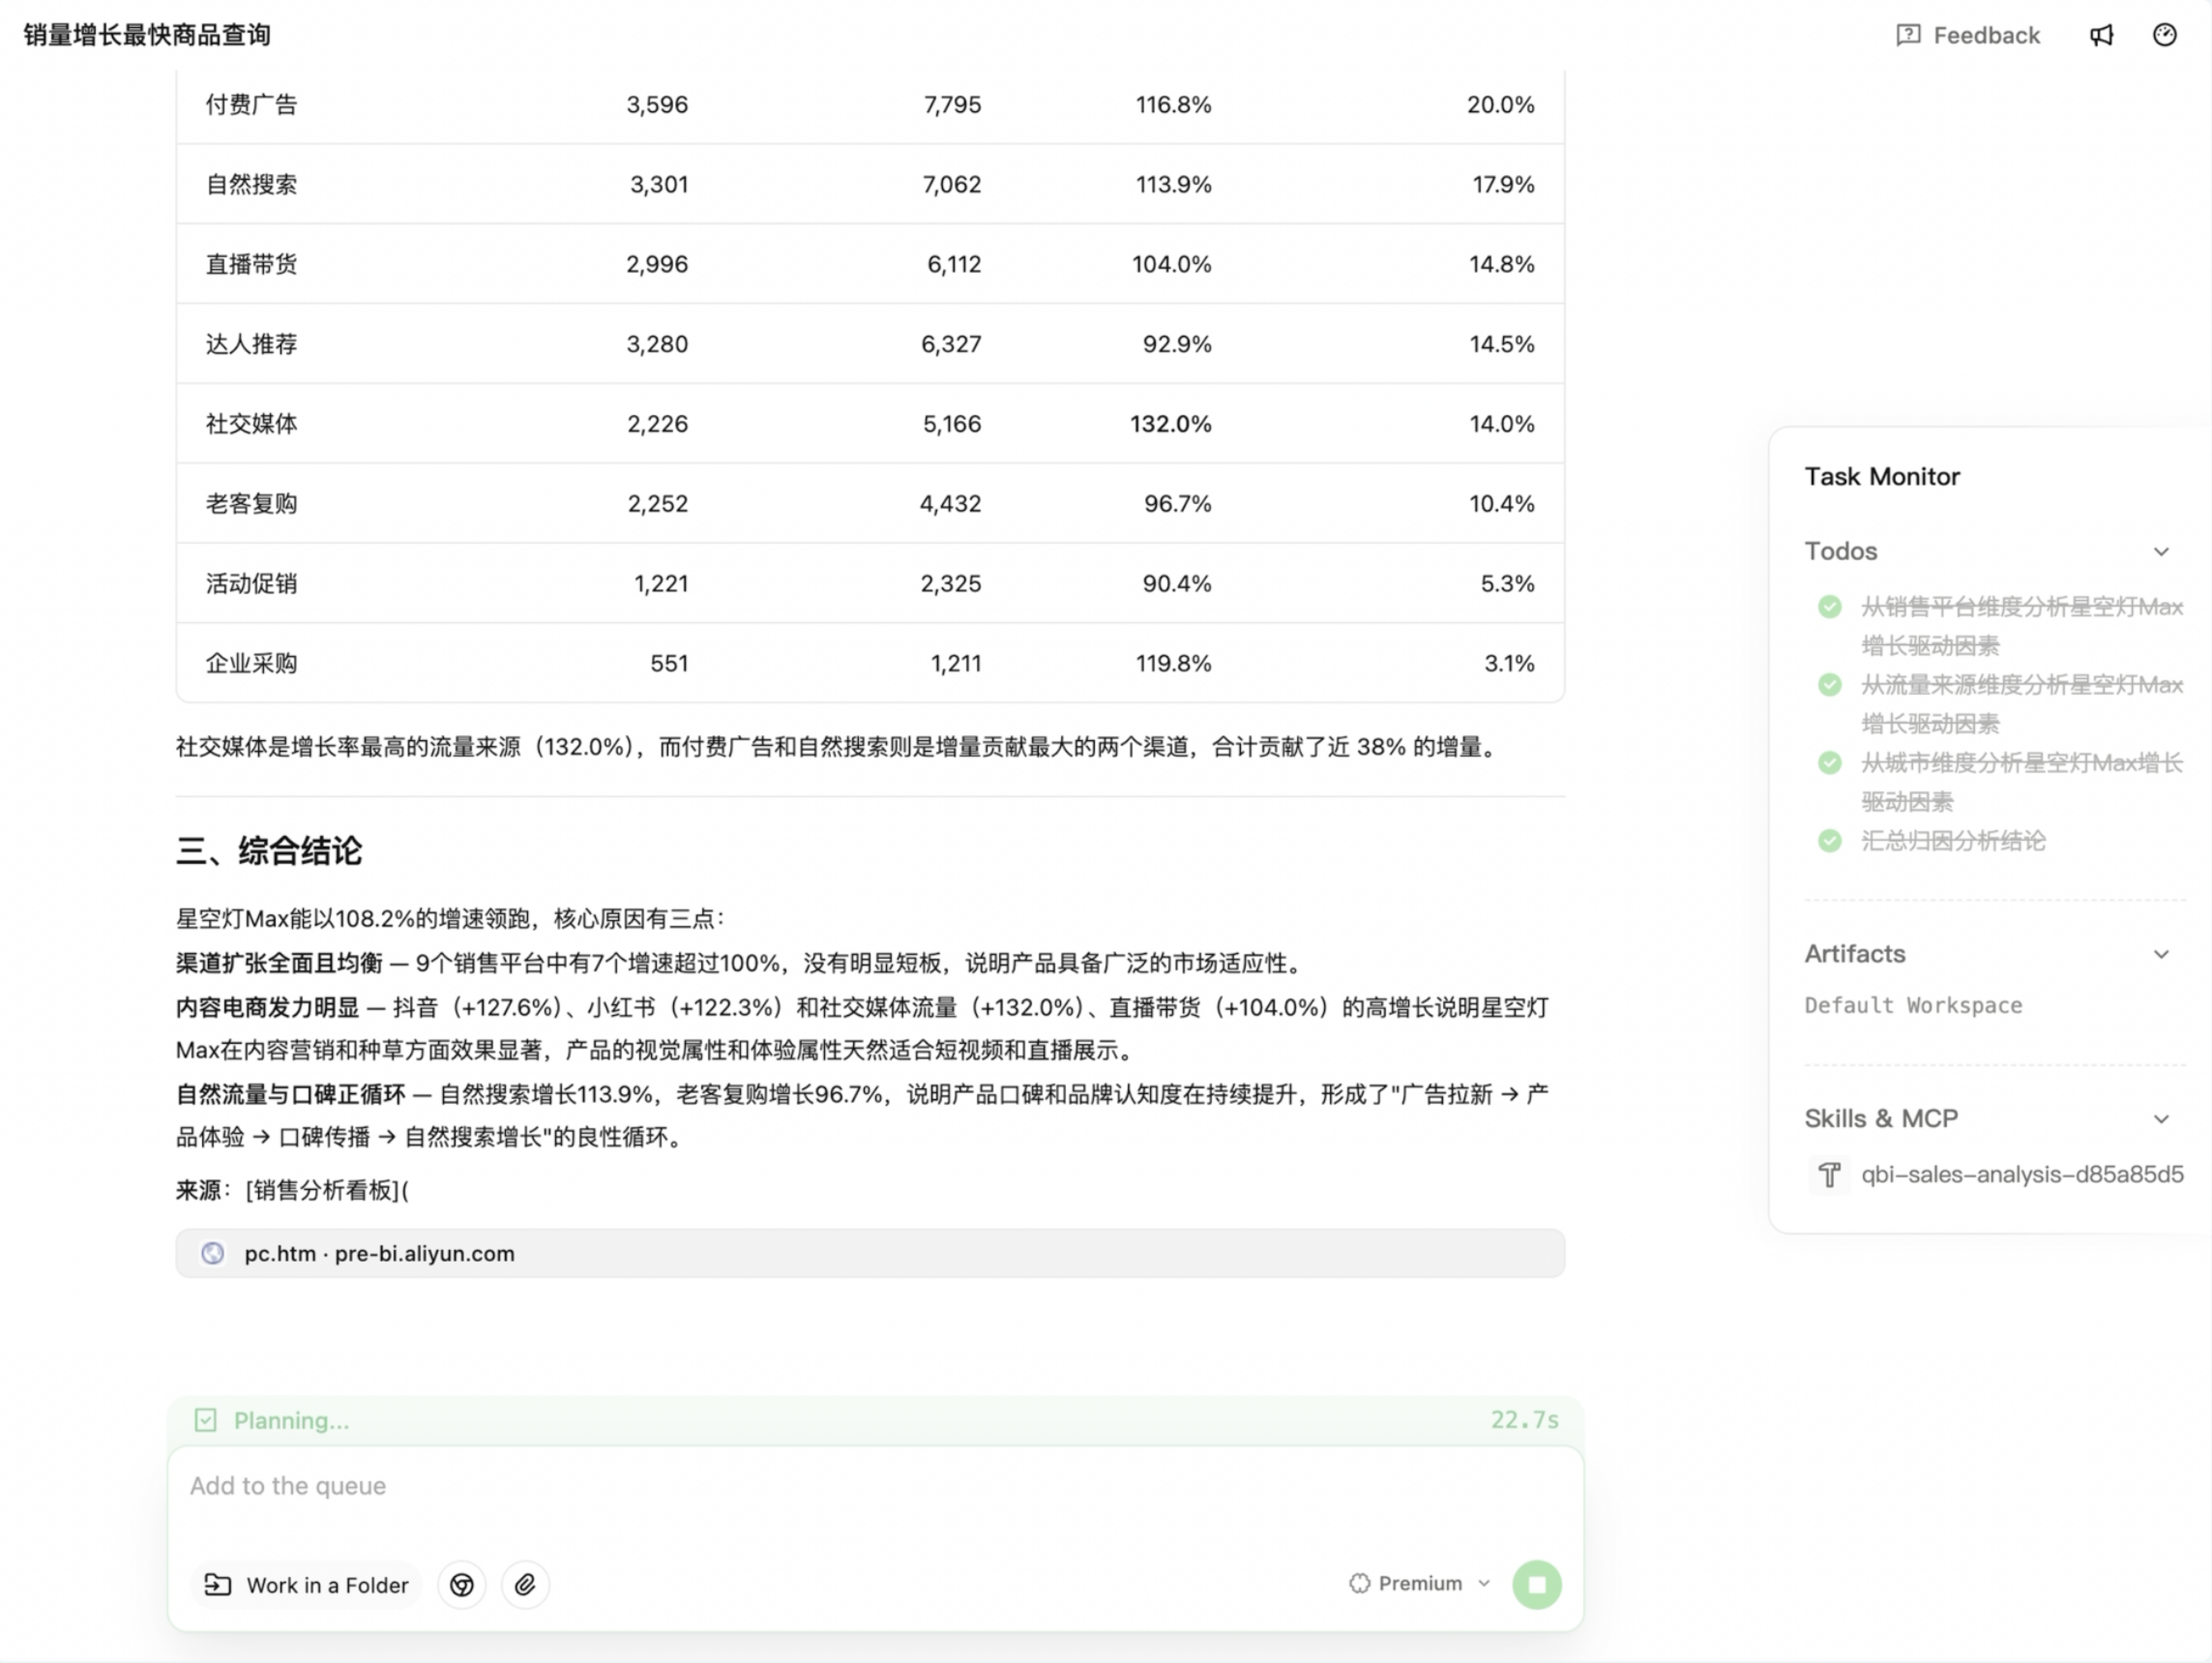Viewport: 2212px width, 1663px height.
Task: Click the globe icon on pc.htm link
Action: 212,1253
